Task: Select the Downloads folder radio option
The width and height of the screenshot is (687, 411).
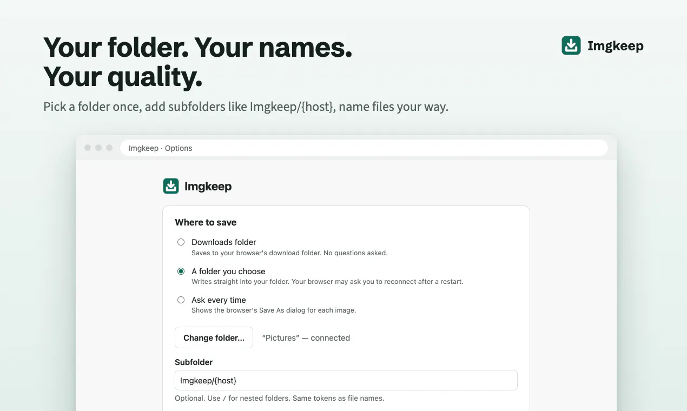Action: point(181,242)
